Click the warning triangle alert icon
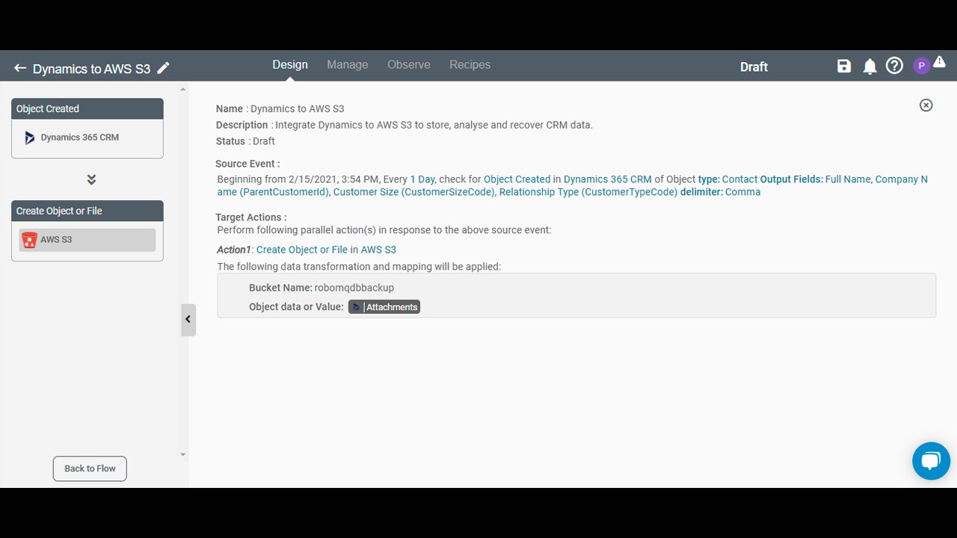The width and height of the screenshot is (957, 538). click(939, 63)
